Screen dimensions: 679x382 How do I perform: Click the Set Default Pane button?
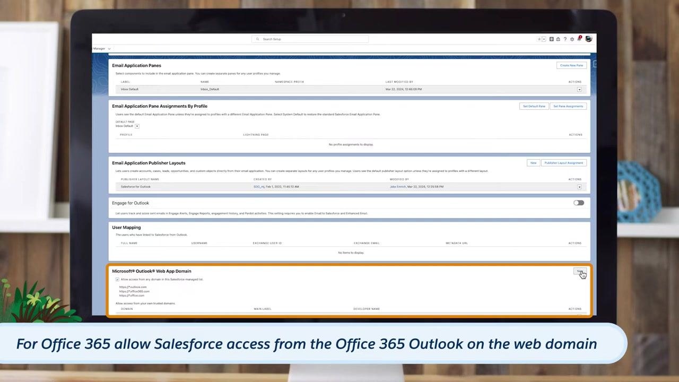(x=534, y=106)
